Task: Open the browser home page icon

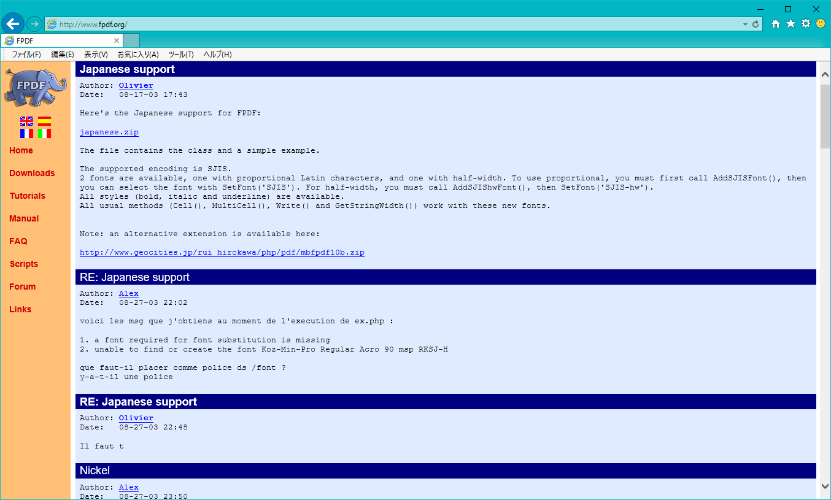Action: 776,24
